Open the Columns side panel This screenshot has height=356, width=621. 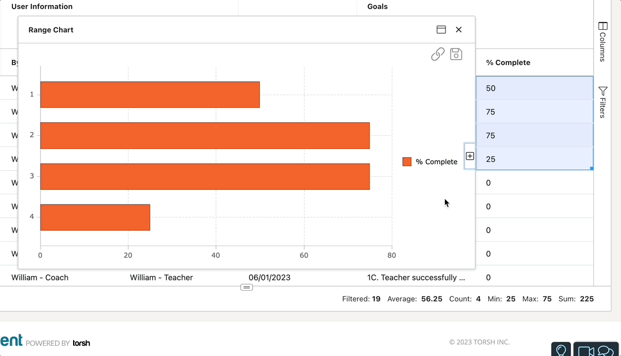click(602, 42)
